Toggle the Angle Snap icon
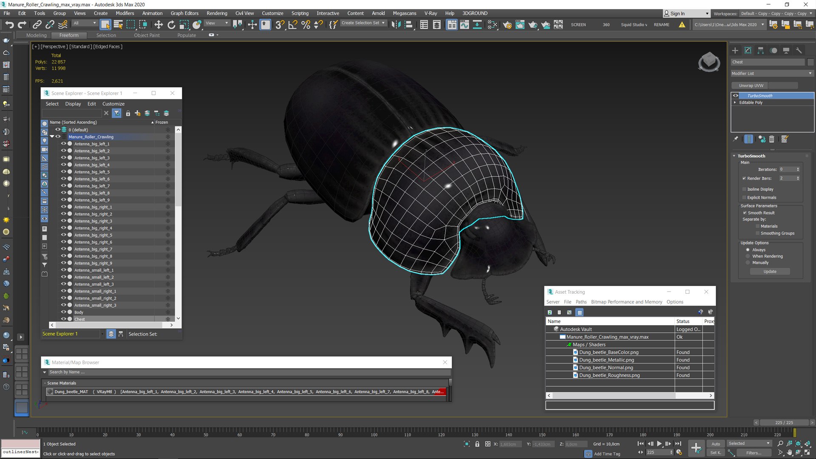 pos(292,25)
